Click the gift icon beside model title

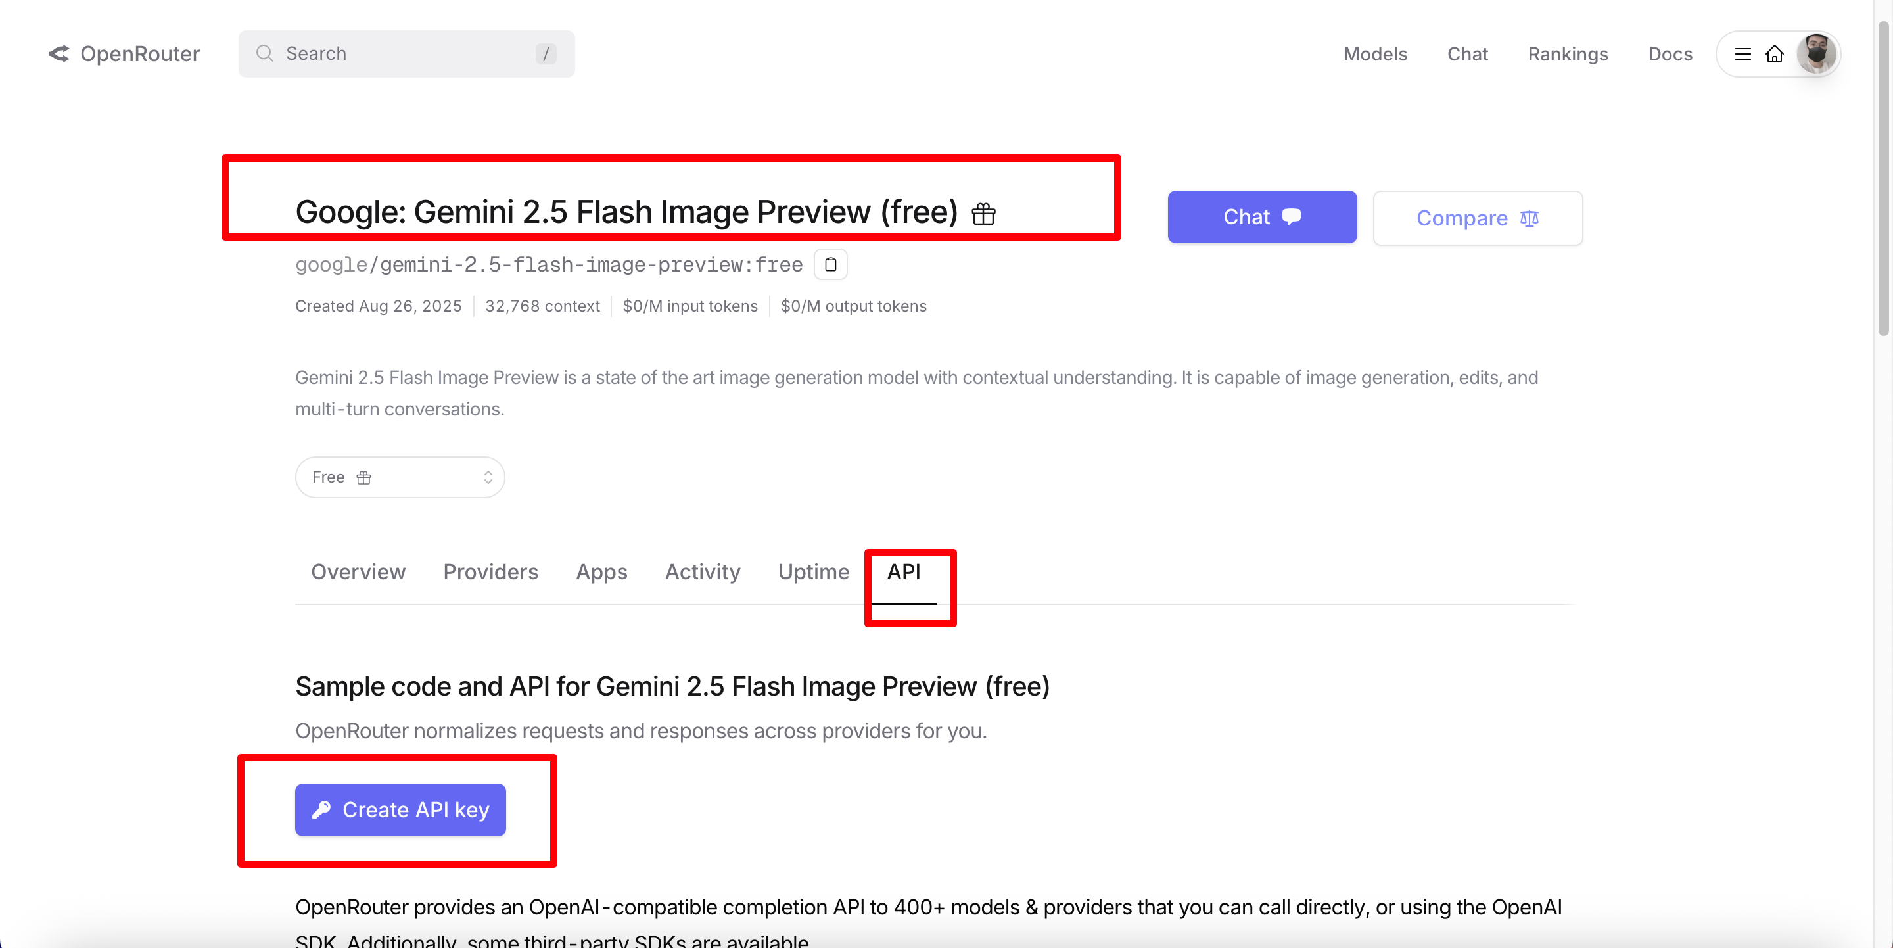pos(983,214)
